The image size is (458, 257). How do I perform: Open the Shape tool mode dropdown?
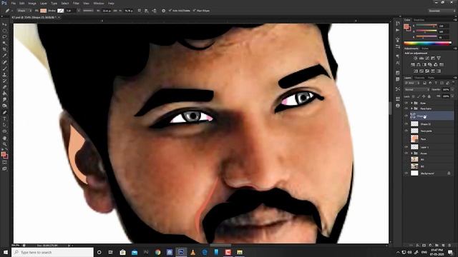[x=24, y=11]
